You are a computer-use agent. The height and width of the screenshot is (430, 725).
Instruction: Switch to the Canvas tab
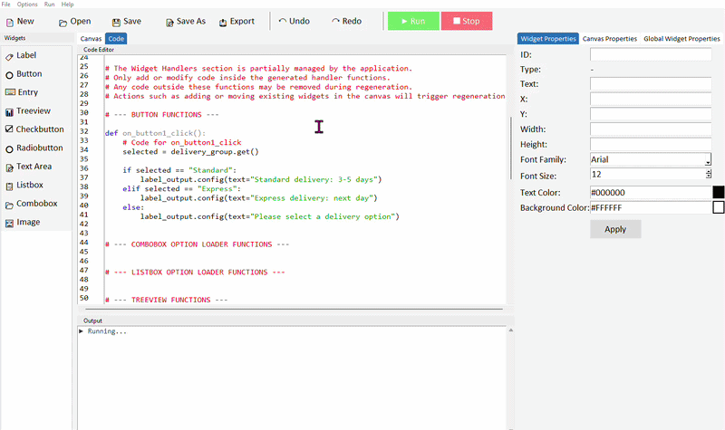pyautogui.click(x=91, y=39)
